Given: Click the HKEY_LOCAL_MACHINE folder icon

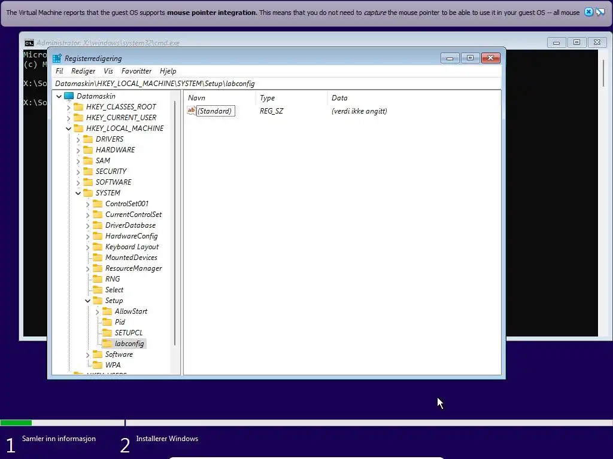Looking at the screenshot, I should click(78, 128).
